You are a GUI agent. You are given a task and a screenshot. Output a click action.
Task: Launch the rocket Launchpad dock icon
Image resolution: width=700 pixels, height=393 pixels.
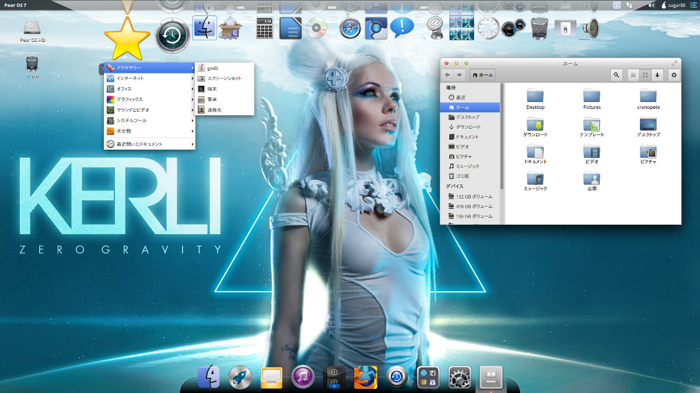point(240,377)
